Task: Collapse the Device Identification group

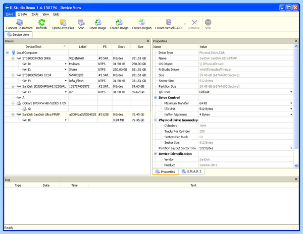Action: click(x=156, y=154)
